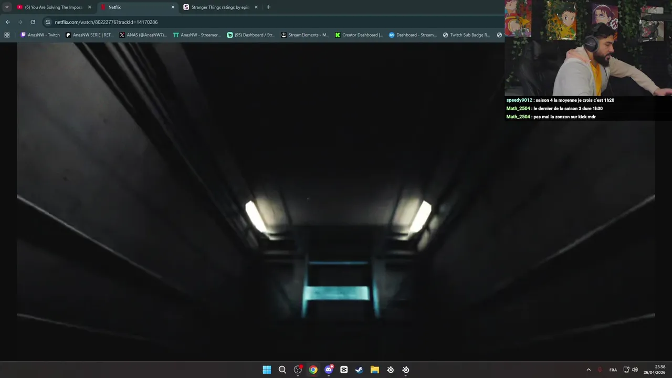Open Windows taskbar search
The image size is (672, 378).
(x=282, y=370)
